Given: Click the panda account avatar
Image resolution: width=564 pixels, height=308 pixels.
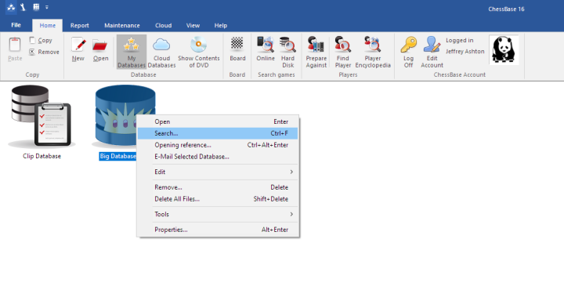Looking at the screenshot, I should (504, 50).
